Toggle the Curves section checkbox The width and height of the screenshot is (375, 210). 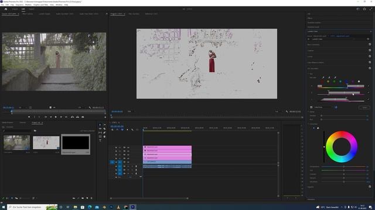click(x=370, y=56)
